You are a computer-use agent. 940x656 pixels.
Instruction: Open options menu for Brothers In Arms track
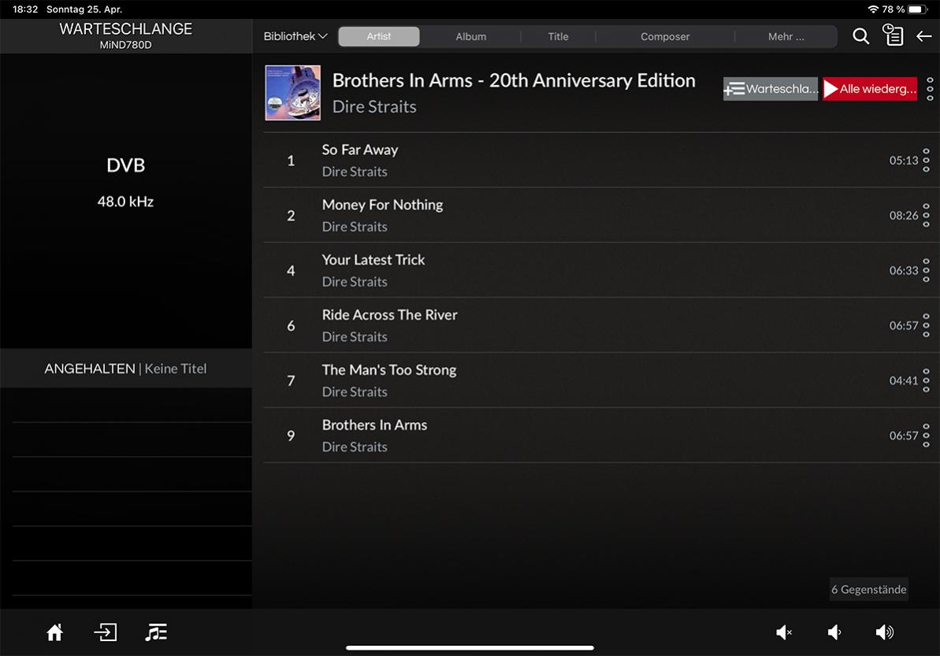click(926, 435)
